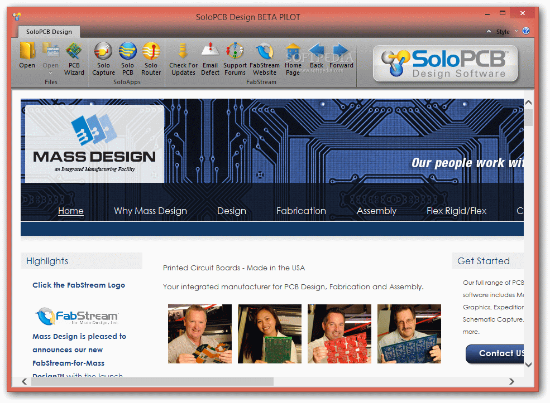Click photo of man holding flex circuit
This screenshot has height=403, width=550.
click(199, 334)
